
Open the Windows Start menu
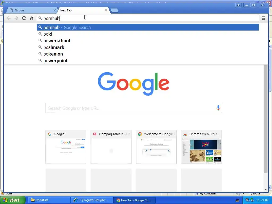pos(13,200)
